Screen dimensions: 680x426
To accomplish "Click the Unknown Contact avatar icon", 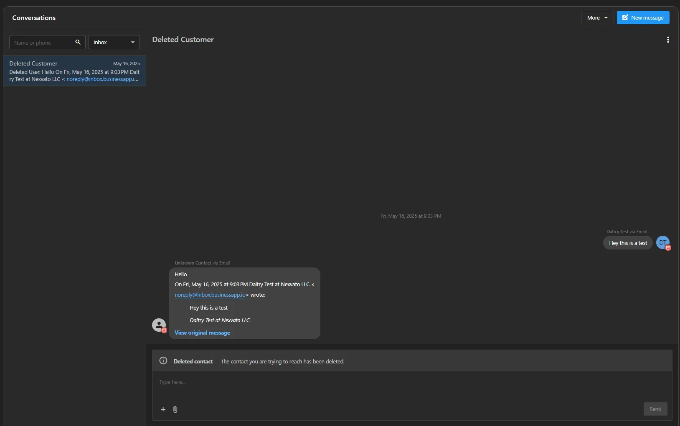I will tap(159, 325).
